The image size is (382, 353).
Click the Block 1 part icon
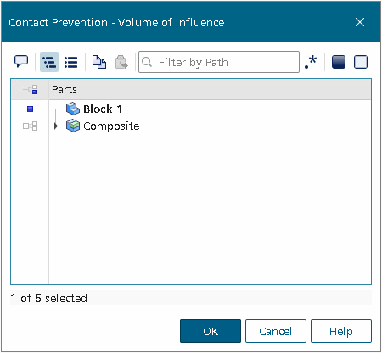(73, 109)
